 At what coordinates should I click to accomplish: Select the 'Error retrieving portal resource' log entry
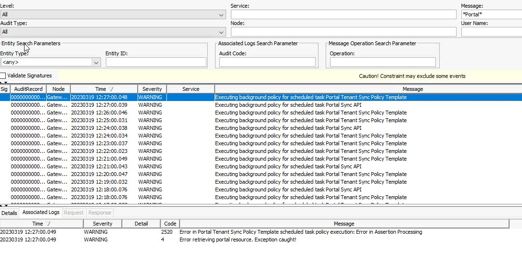(x=238, y=239)
